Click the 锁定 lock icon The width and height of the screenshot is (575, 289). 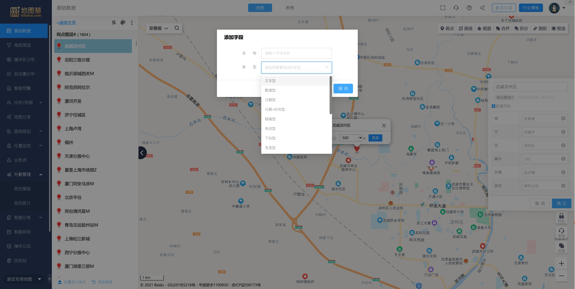(562, 217)
